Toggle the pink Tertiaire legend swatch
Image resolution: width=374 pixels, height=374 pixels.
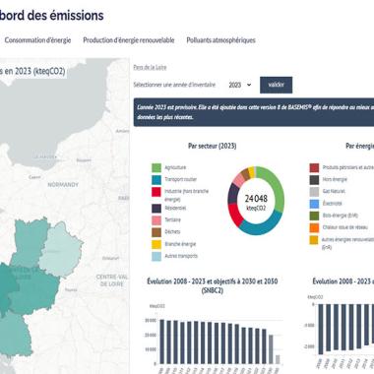click(x=156, y=220)
